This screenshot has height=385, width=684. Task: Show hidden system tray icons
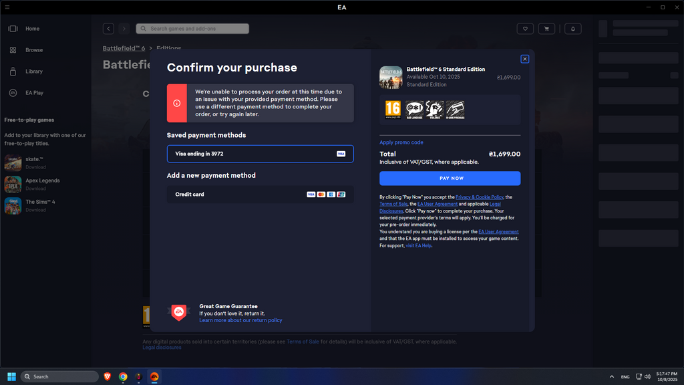click(612, 377)
